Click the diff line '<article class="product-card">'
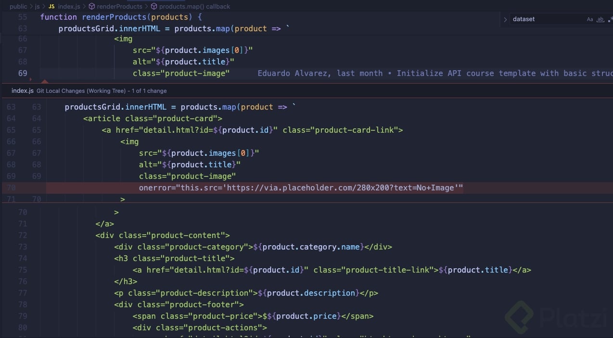The width and height of the screenshot is (613, 338). [153, 118]
